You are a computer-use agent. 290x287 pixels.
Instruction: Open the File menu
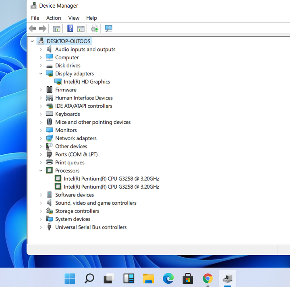[35, 18]
